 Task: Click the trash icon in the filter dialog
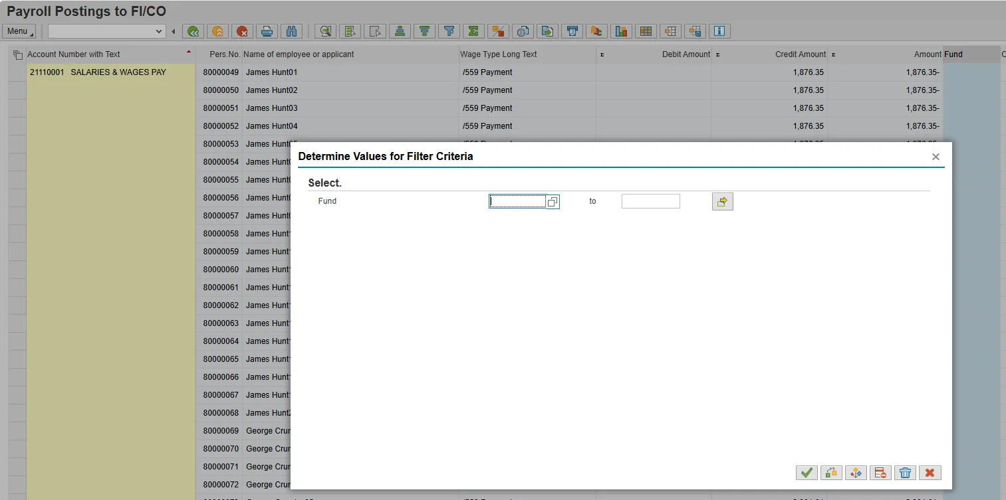click(905, 473)
